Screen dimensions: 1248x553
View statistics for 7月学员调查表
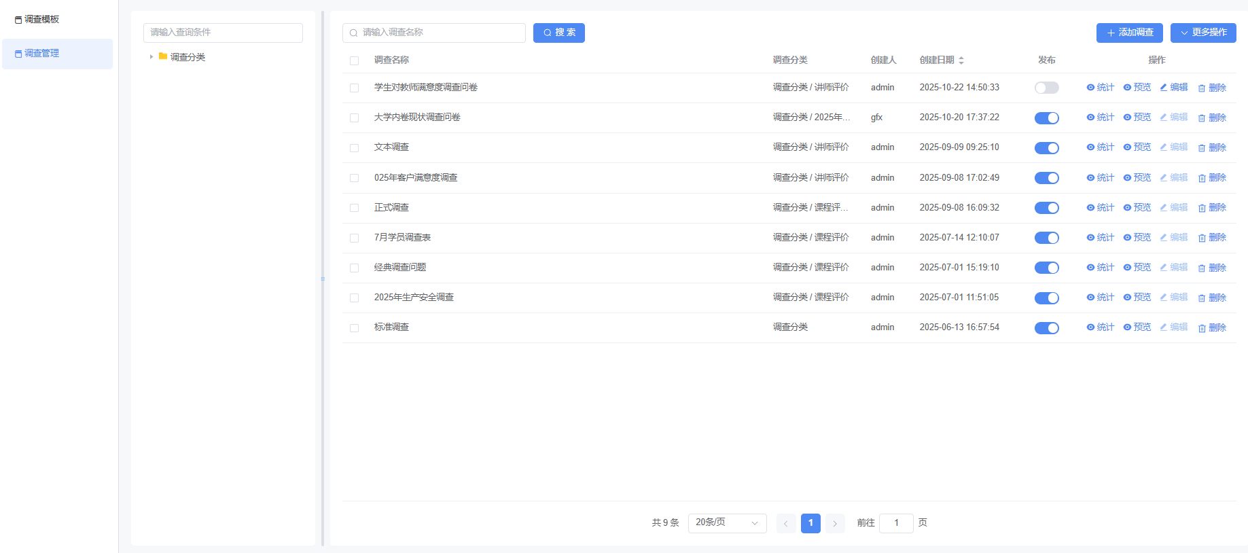point(1100,238)
